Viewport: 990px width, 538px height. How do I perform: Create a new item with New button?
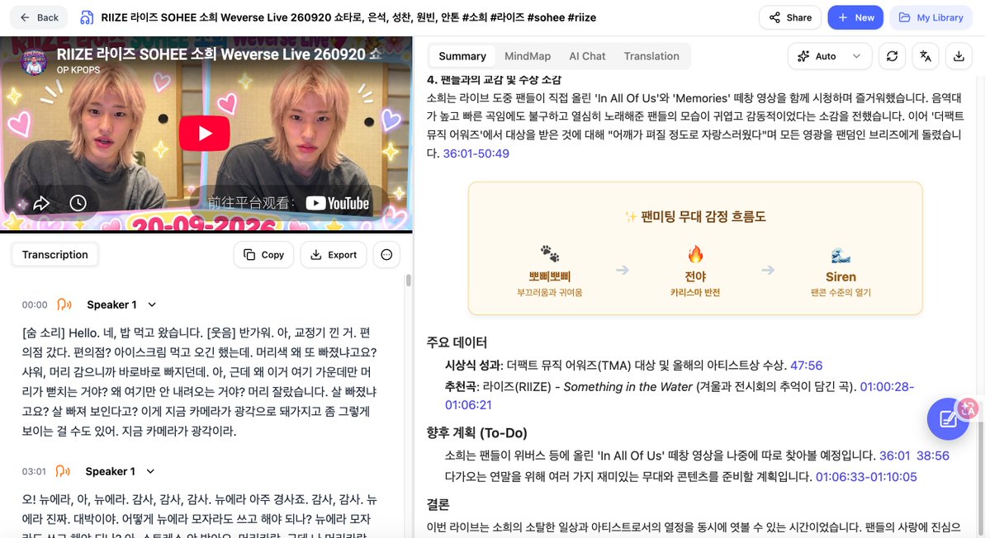tap(855, 17)
